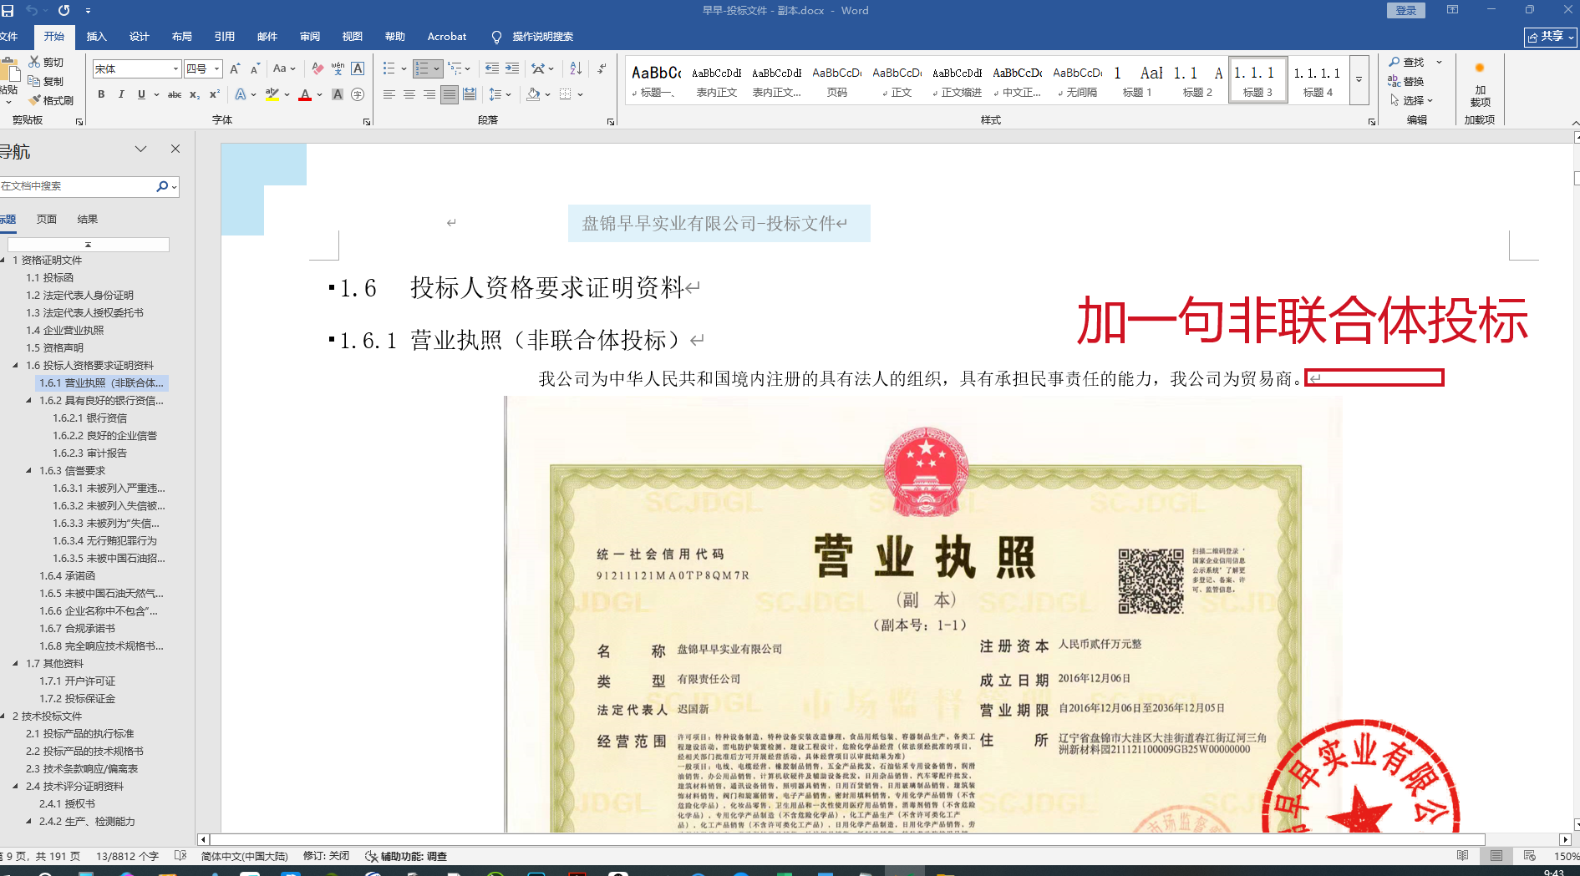The width and height of the screenshot is (1580, 876).
Task: Align paragraph text to the left
Action: click(389, 94)
